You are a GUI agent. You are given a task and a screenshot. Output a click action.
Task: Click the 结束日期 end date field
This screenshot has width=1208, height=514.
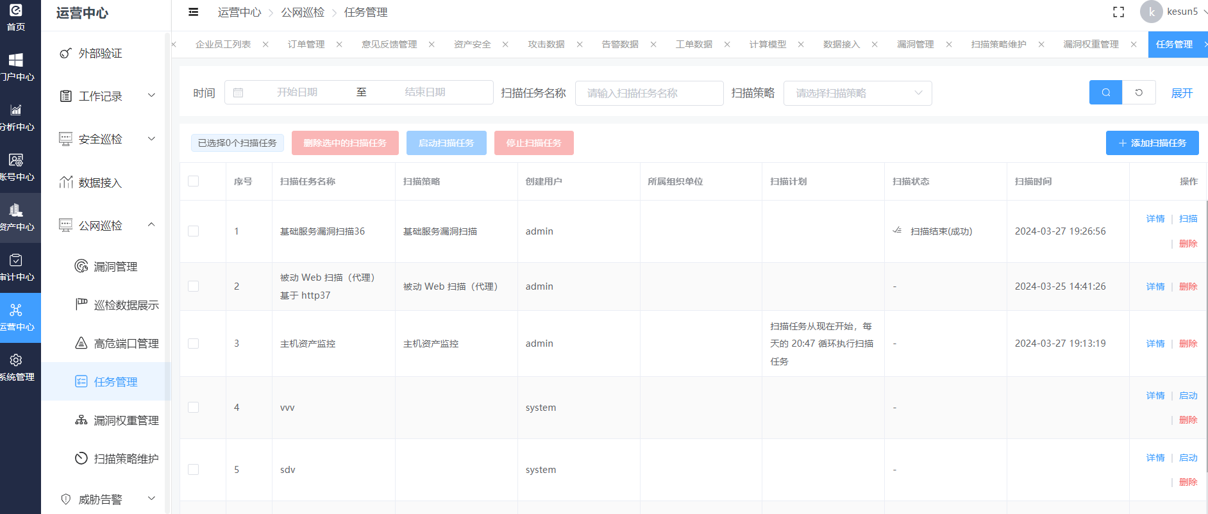pos(425,92)
